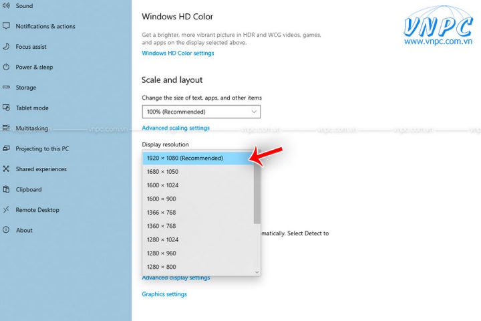Click the Storage drive icon
The height and width of the screenshot is (321, 481).
coord(6,88)
